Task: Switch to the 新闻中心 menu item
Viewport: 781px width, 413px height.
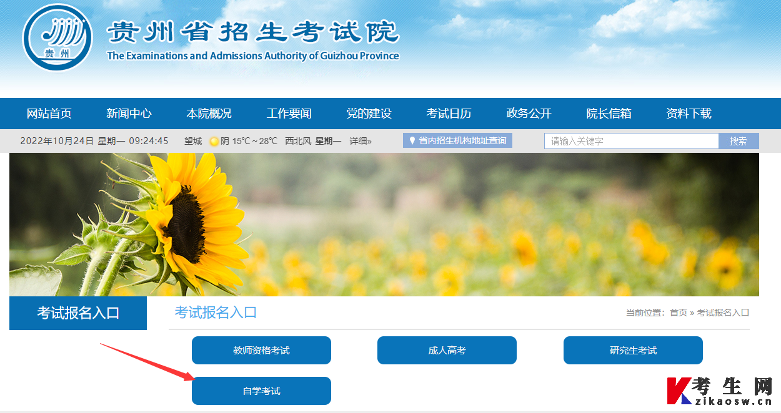Action: point(129,113)
